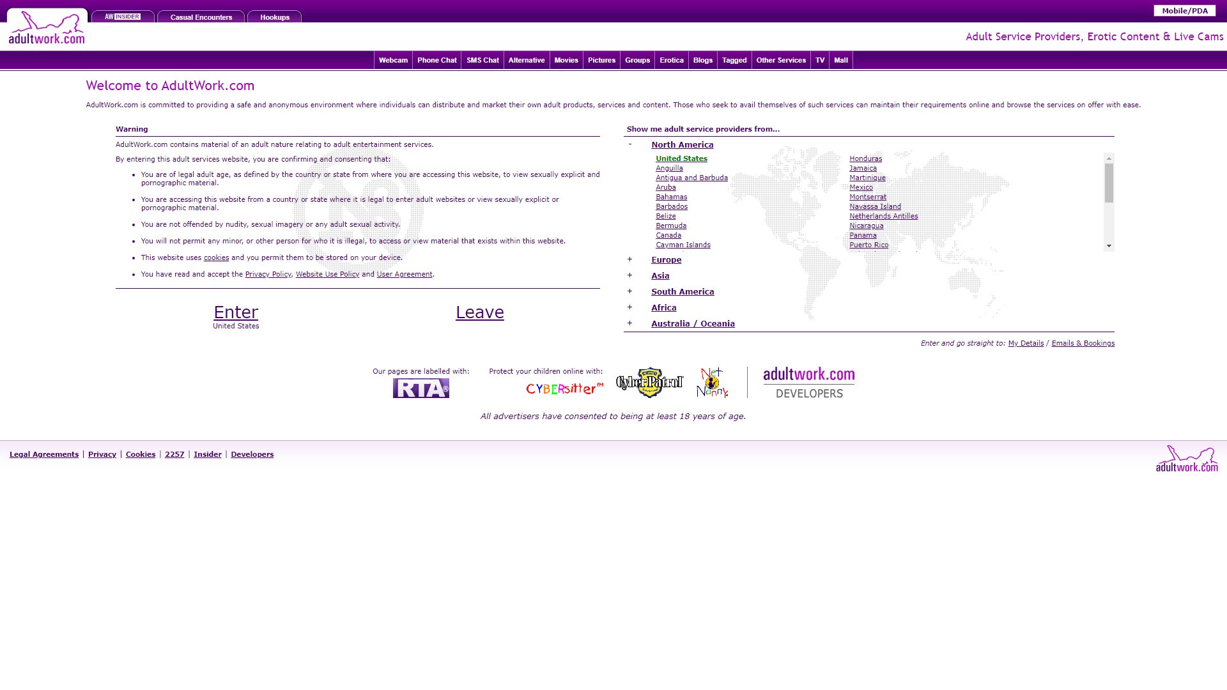Viewport: 1227px width, 690px height.
Task: Select Phone Chat in the navigation bar
Action: [437, 60]
